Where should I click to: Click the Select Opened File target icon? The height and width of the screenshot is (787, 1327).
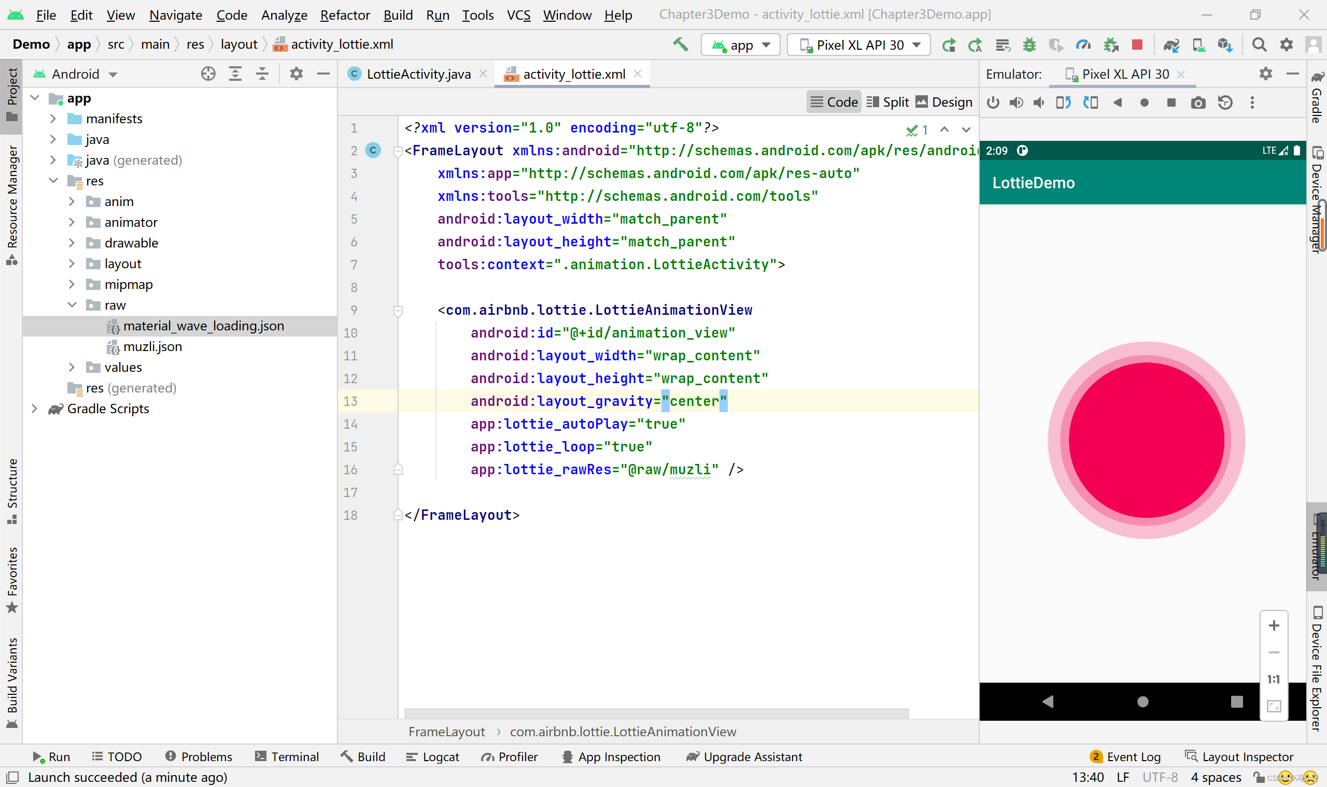(208, 74)
